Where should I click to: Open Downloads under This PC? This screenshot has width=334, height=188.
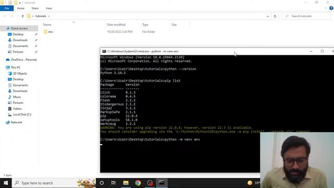click(20, 91)
